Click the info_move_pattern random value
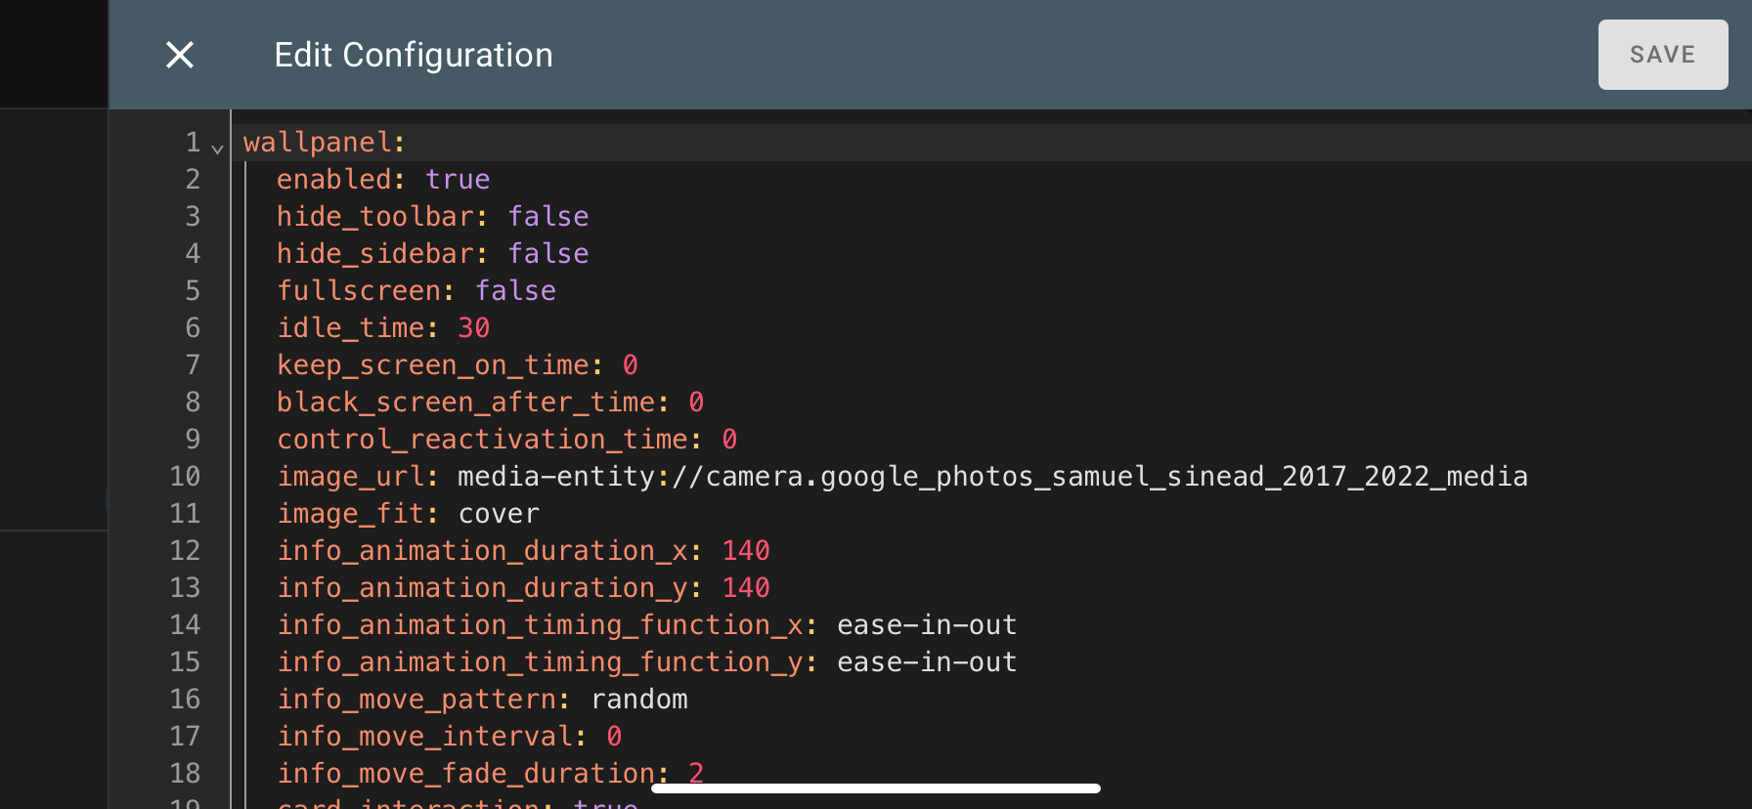Image resolution: width=1752 pixels, height=809 pixels. (x=638, y=700)
